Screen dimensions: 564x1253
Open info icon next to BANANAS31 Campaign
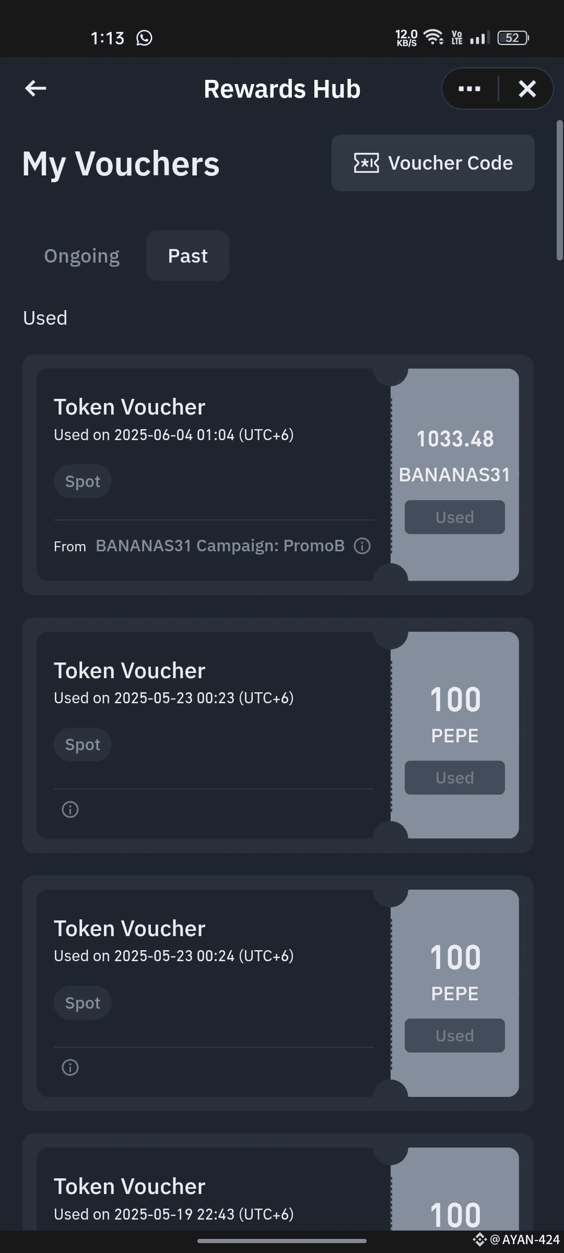[x=362, y=546]
